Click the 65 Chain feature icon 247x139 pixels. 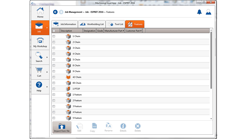(68, 83)
